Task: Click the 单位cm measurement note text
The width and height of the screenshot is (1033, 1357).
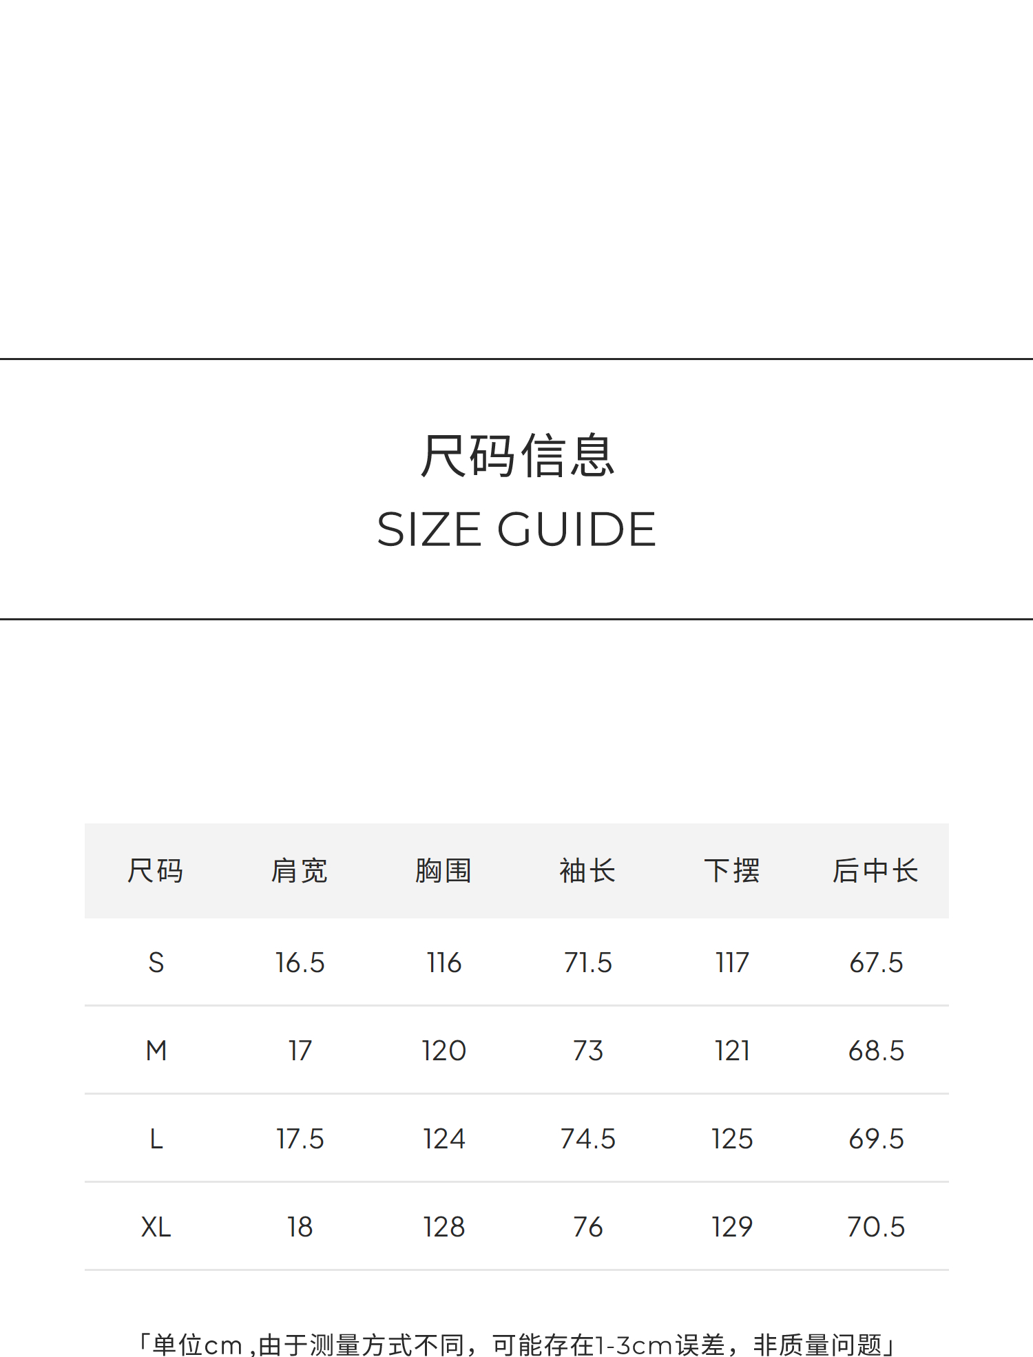Action: point(516,1344)
